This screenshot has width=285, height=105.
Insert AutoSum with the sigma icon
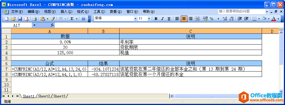tap(72, 19)
